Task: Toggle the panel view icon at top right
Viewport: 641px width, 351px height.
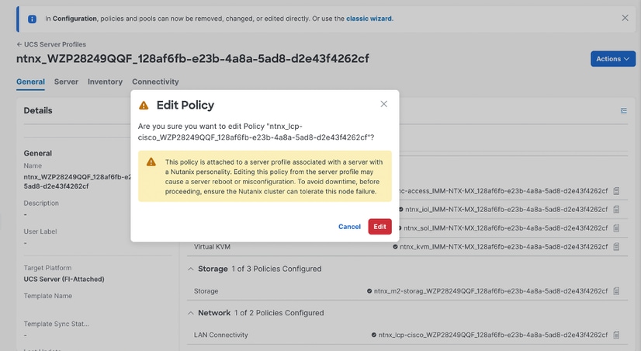Action: pos(624,110)
